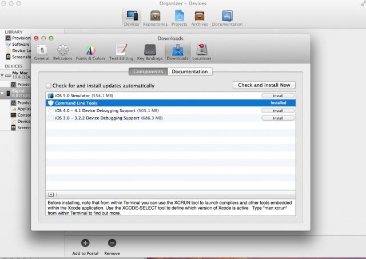This screenshot has height=259, width=366.
Task: Select Command Line Tools row
Action: pos(170,103)
